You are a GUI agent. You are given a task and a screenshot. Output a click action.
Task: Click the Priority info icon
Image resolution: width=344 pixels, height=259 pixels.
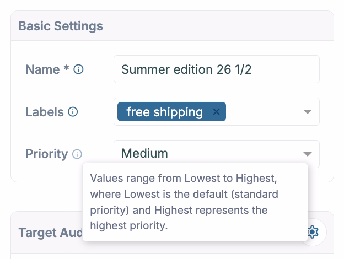click(77, 154)
